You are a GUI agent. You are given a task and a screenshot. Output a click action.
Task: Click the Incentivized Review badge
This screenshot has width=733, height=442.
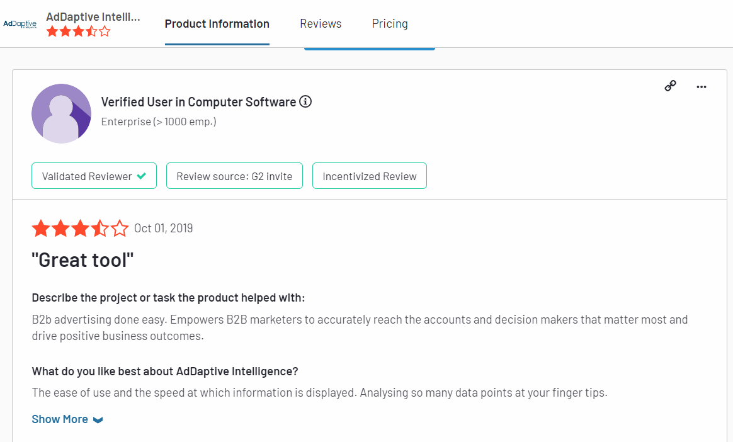pos(370,176)
